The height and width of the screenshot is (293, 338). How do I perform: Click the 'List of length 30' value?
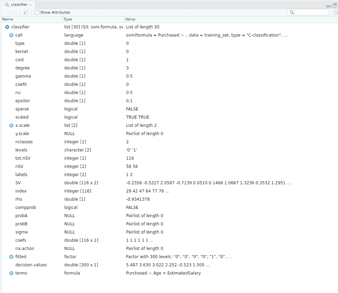(x=143, y=27)
